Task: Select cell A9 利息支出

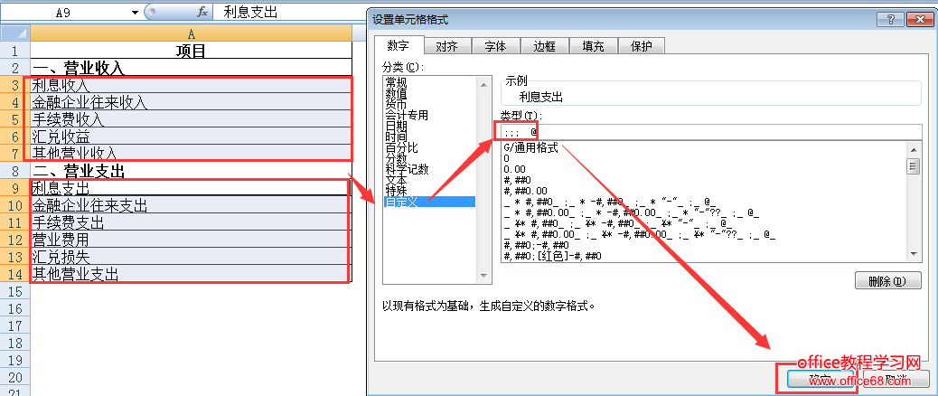Action: pyautogui.click(x=191, y=188)
